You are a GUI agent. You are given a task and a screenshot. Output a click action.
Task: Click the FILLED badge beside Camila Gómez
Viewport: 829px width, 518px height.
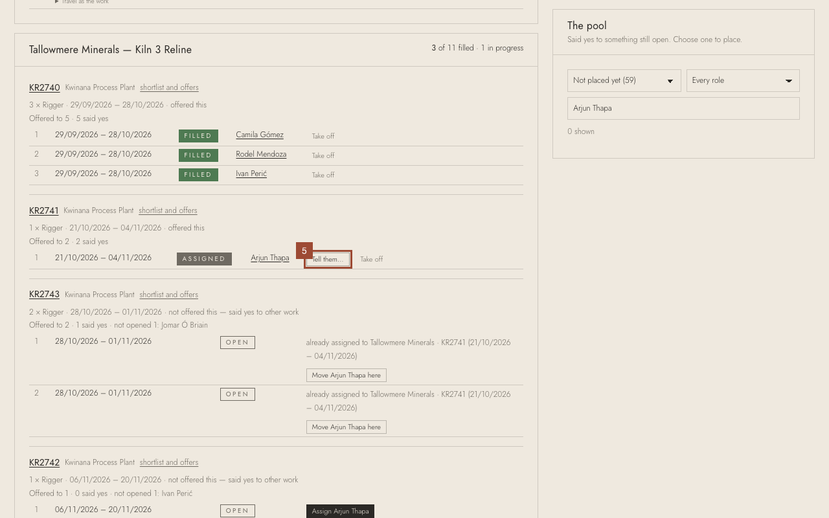[198, 136]
